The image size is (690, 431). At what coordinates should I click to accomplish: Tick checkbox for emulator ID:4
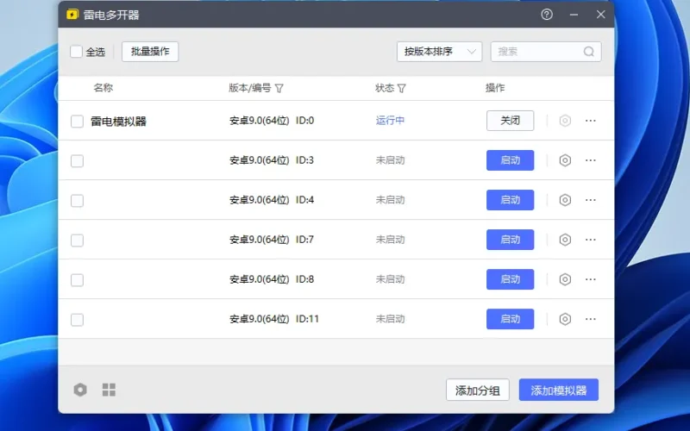[x=77, y=201]
